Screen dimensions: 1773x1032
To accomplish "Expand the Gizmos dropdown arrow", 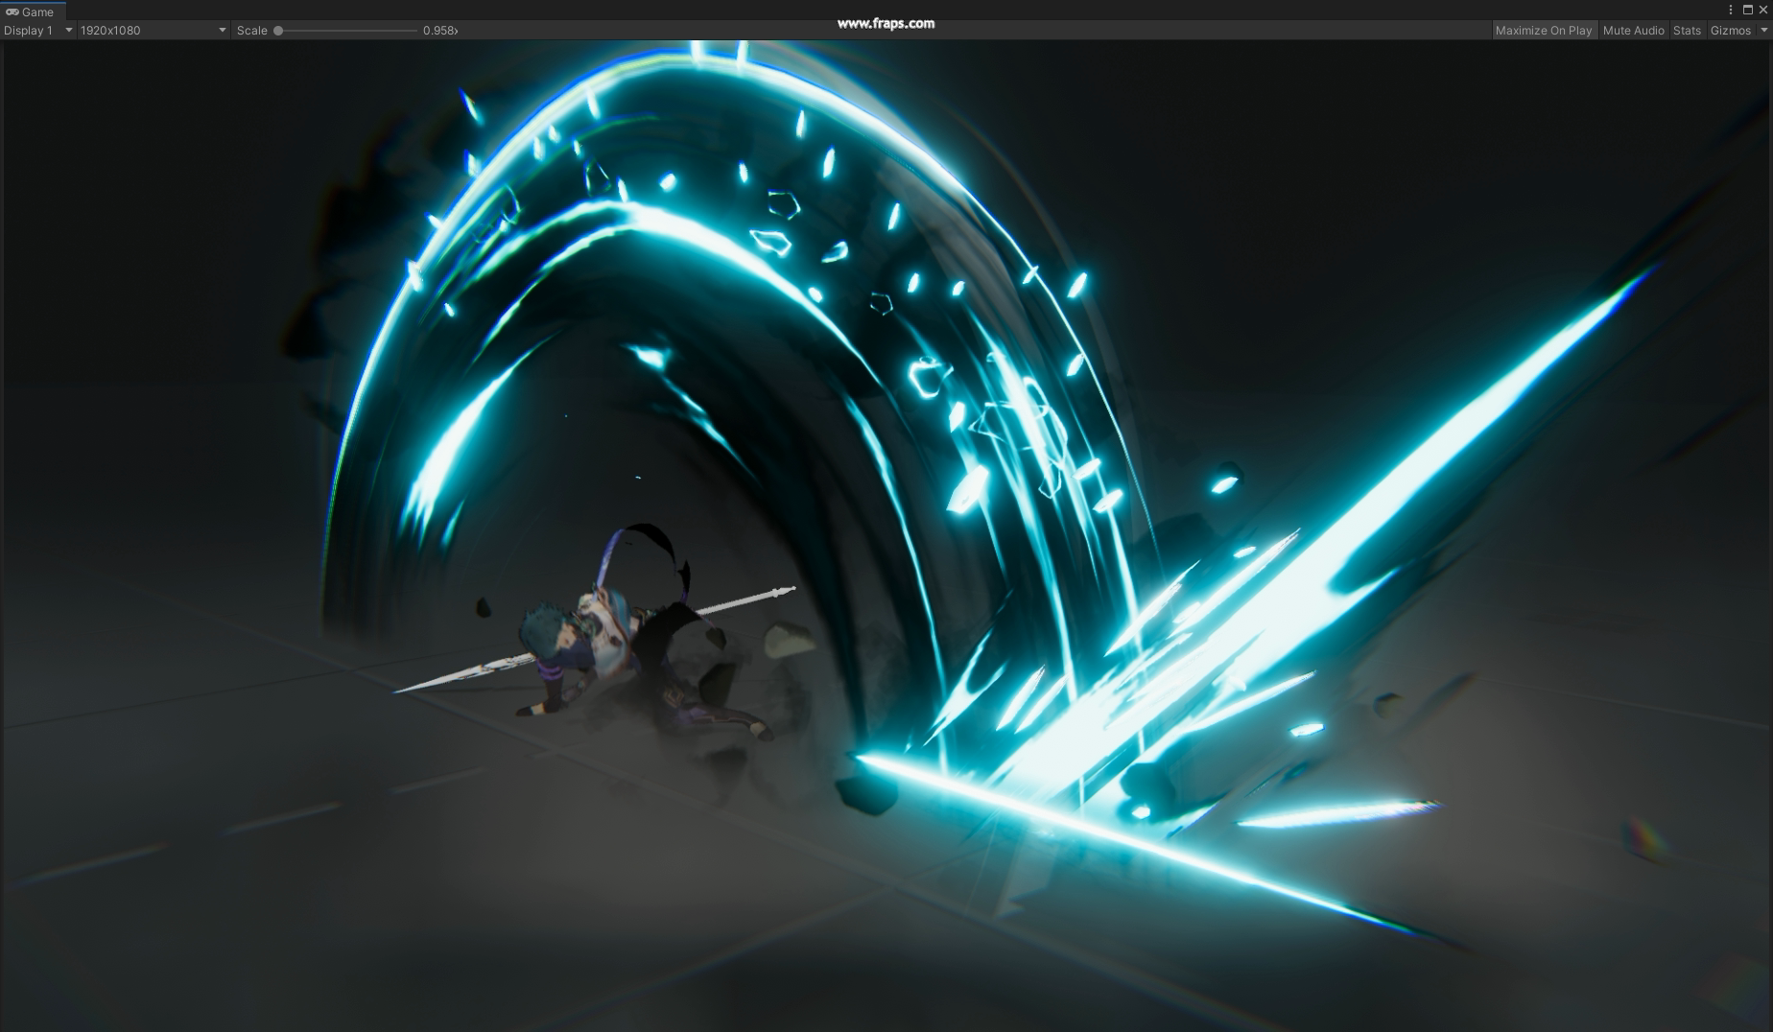I will coord(1763,31).
